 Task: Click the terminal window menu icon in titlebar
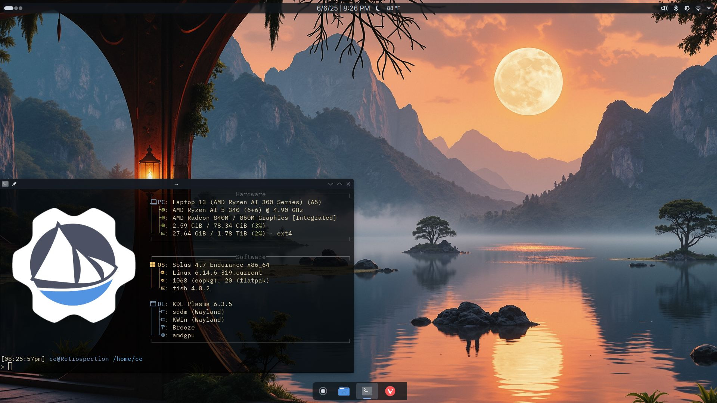click(x=5, y=184)
